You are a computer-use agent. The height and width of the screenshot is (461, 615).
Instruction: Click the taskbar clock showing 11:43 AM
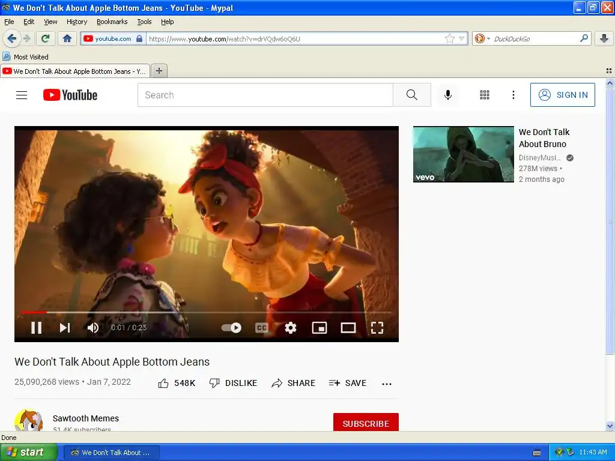pos(593,453)
